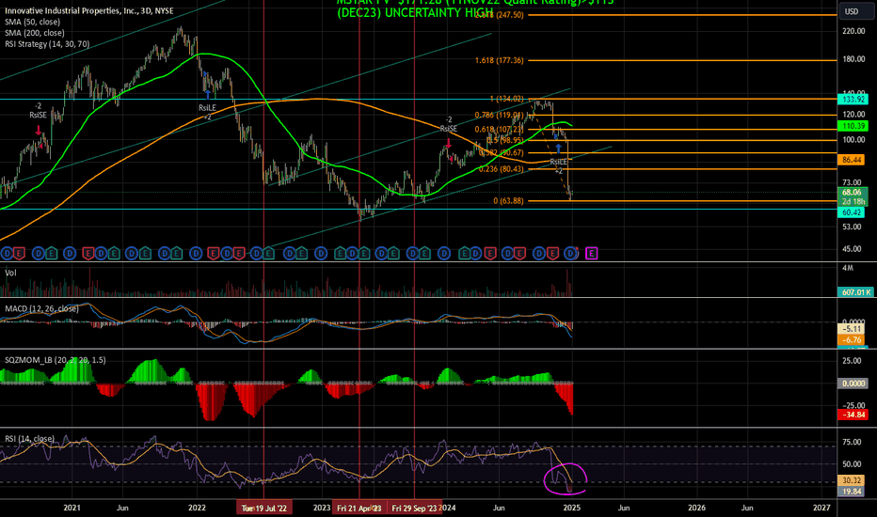Viewport: 877px width, 517px height.
Task: Click the 180.00 price scale label
Action: tap(853, 59)
